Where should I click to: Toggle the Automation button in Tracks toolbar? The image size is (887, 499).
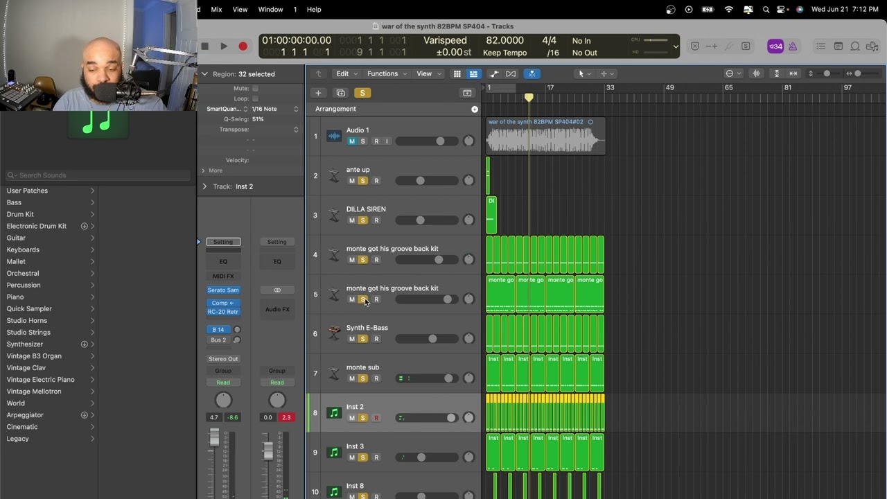(493, 74)
